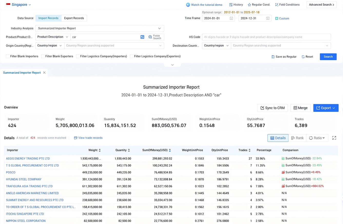Click the product description input with 'car'
The width and height of the screenshot is (343, 224).
coord(105,37)
